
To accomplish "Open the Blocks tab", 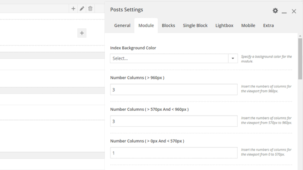I will [168, 25].
